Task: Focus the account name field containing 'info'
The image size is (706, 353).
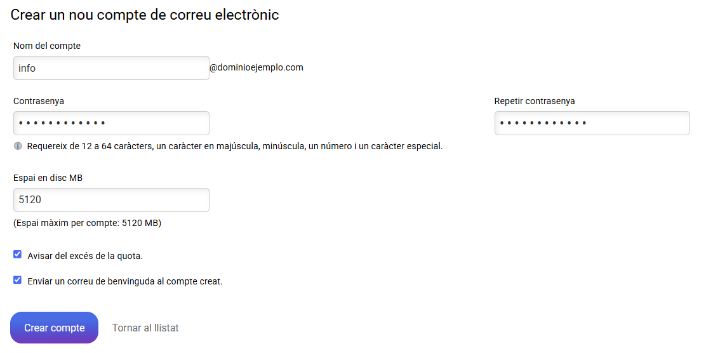Action: tap(111, 68)
